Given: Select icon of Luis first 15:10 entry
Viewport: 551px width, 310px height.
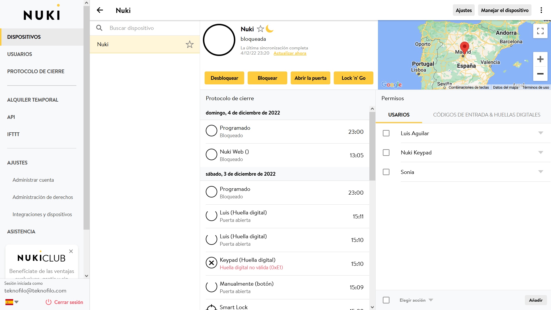Looking at the screenshot, I should (x=212, y=239).
